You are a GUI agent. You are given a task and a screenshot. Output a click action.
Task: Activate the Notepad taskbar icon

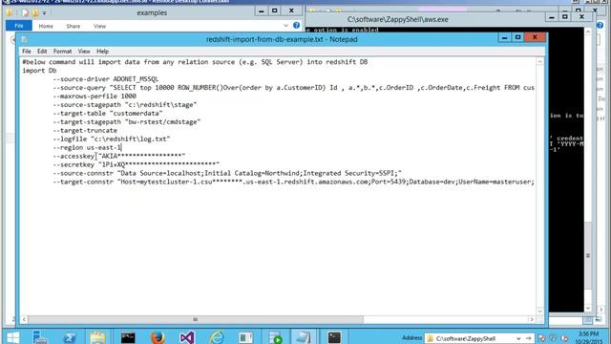pos(303,337)
